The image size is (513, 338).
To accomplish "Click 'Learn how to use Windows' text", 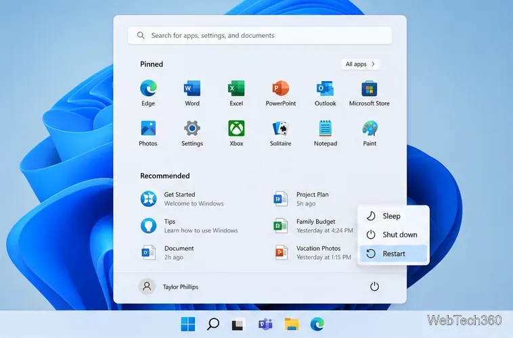I will click(x=201, y=231).
